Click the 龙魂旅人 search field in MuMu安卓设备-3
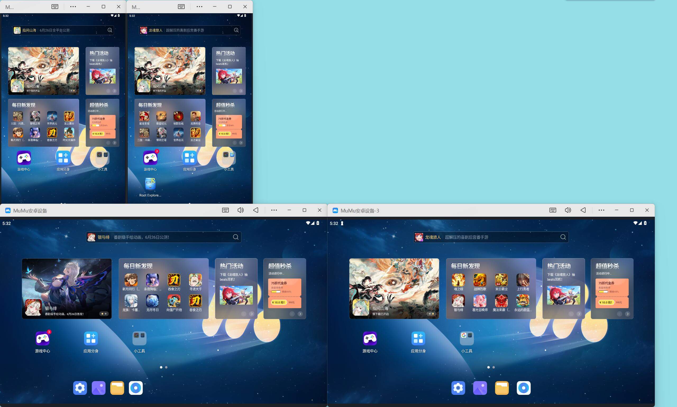Screen dimensions: 677x407 coord(491,237)
